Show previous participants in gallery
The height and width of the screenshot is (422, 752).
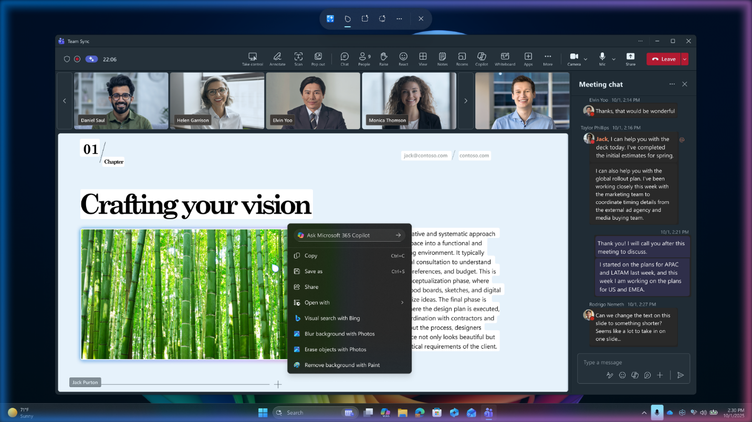click(x=65, y=101)
